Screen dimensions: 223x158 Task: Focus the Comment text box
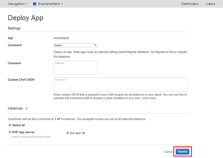tap(75, 68)
